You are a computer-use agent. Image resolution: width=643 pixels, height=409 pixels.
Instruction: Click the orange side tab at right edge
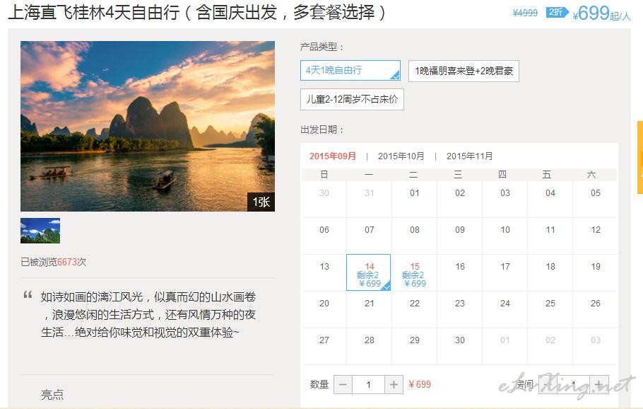click(x=639, y=157)
